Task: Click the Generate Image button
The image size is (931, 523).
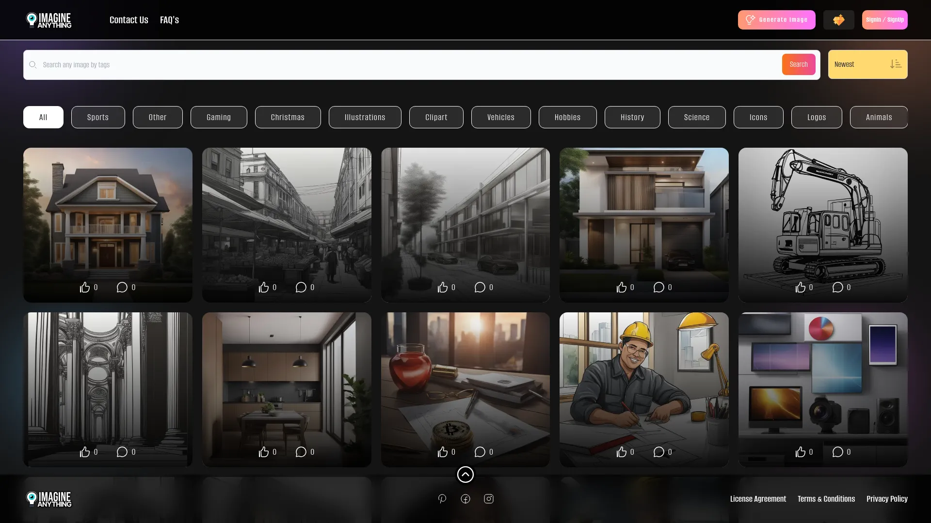Action: tap(776, 20)
